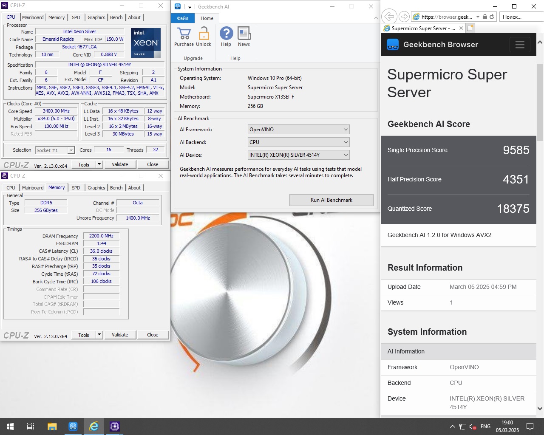Click the network tray icon
Image resolution: width=544 pixels, height=435 pixels.
point(463,427)
